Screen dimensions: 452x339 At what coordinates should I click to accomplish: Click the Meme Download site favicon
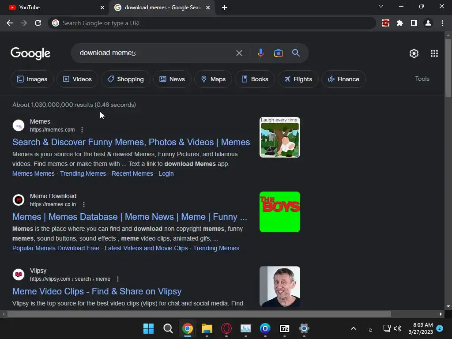tap(19, 200)
